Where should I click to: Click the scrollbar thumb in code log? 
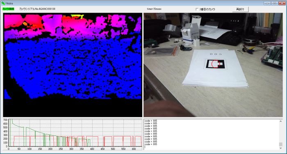coord(280,144)
